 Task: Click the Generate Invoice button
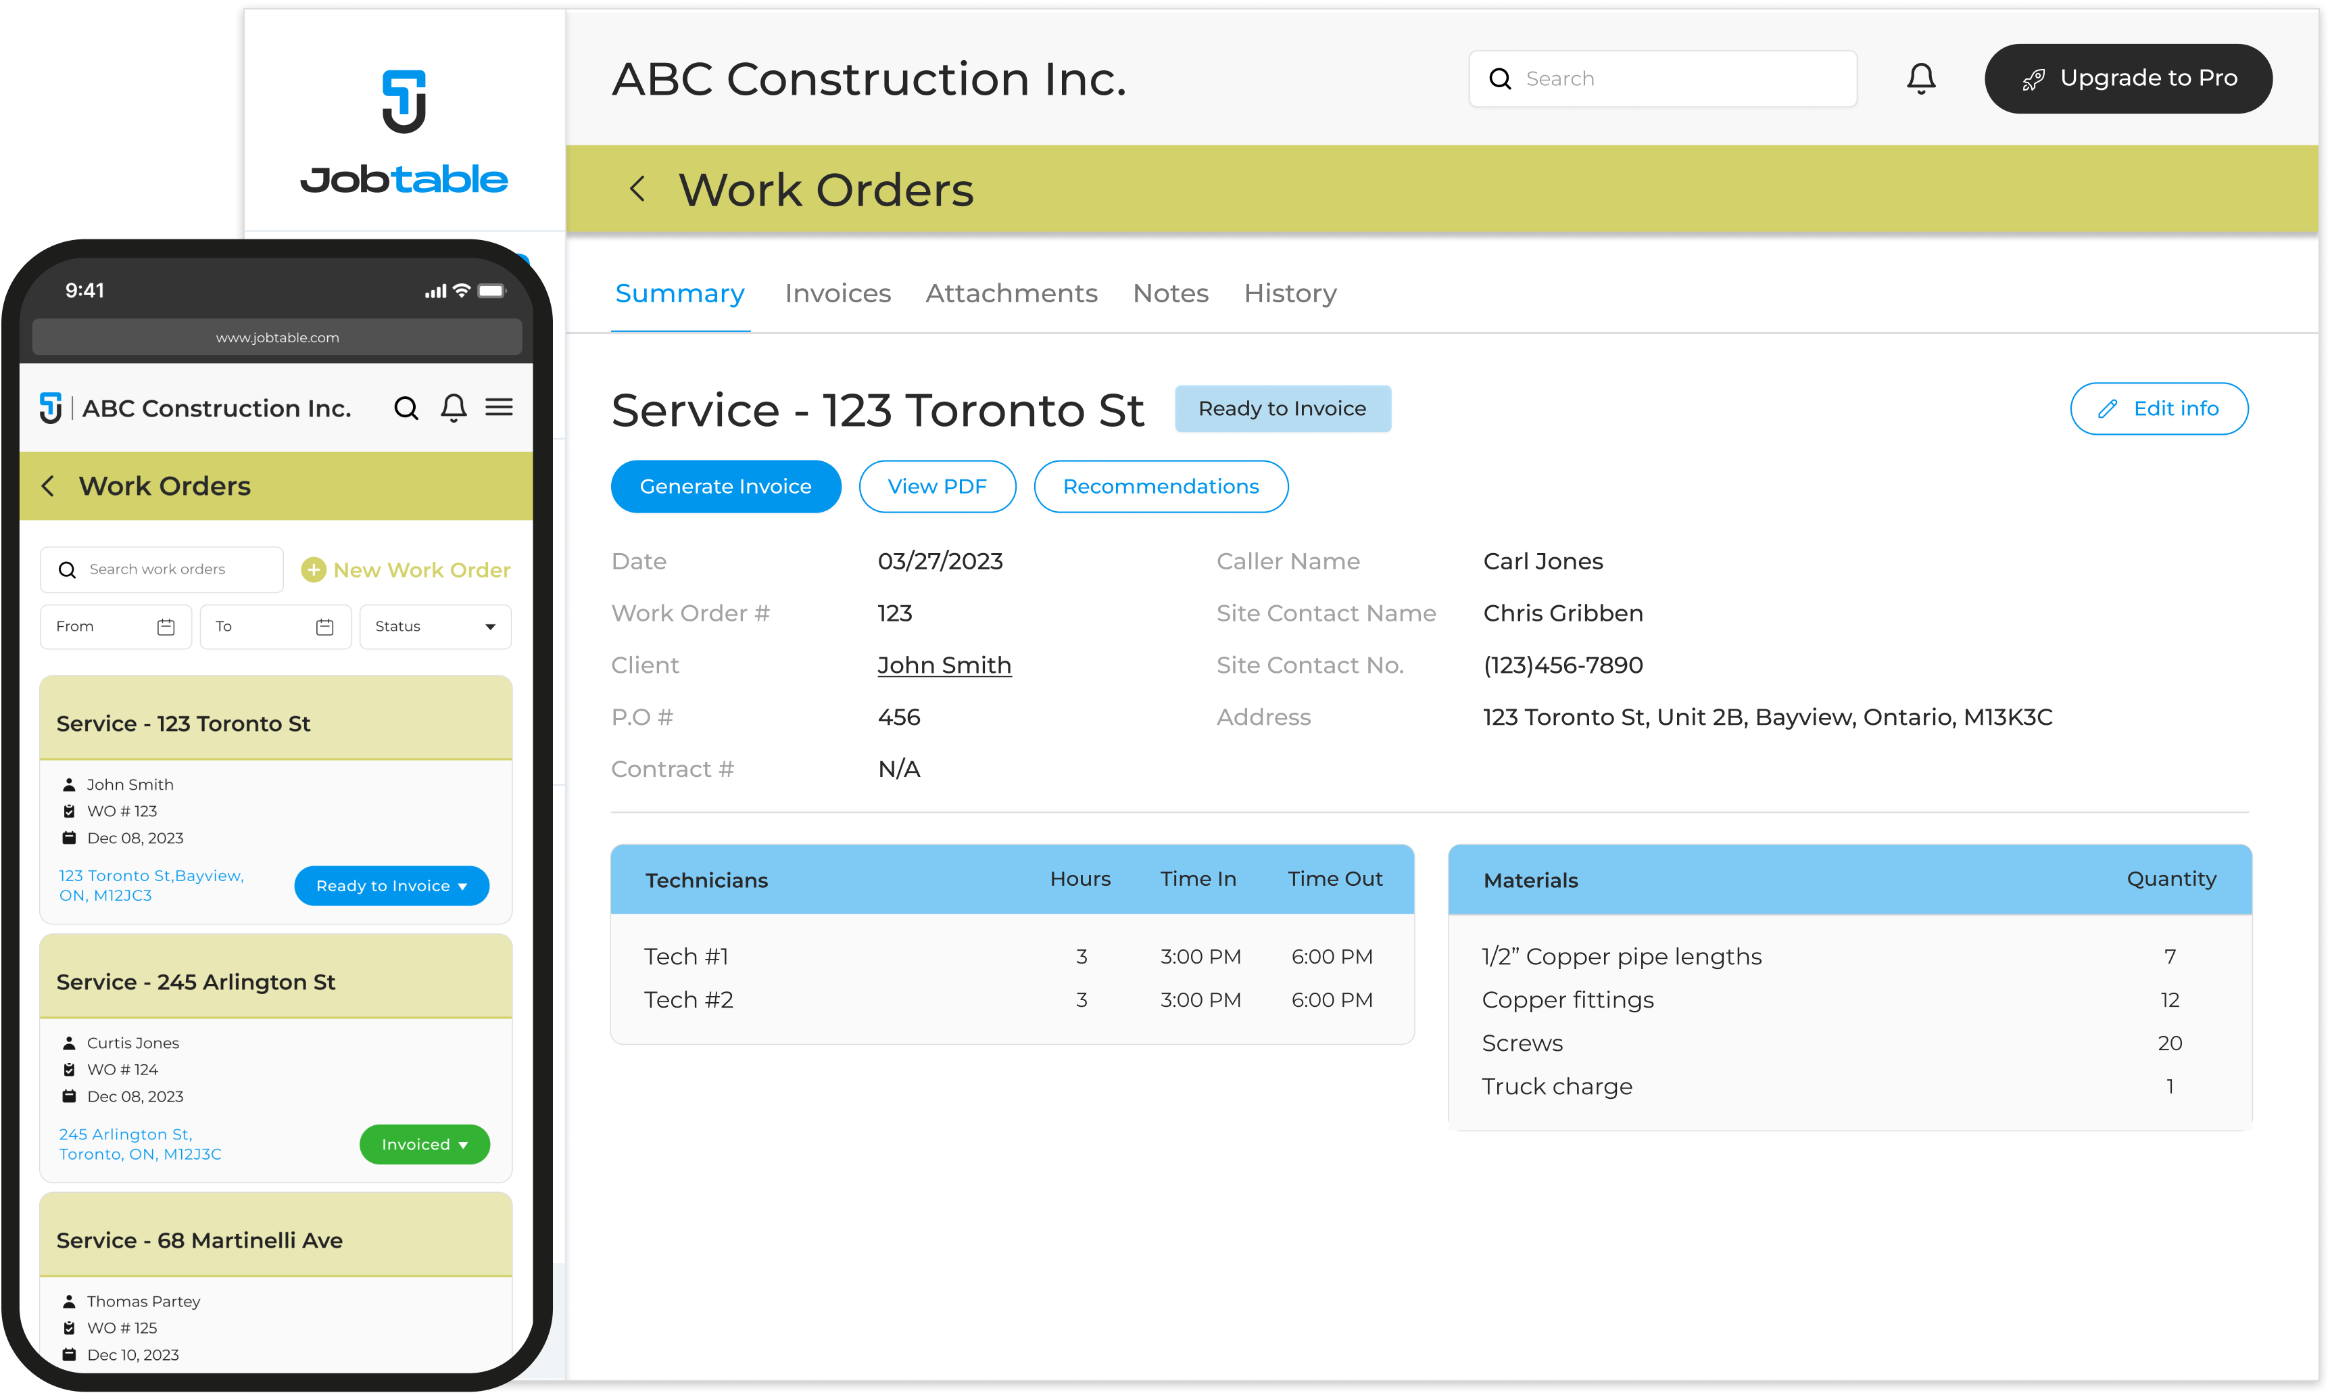[725, 486]
